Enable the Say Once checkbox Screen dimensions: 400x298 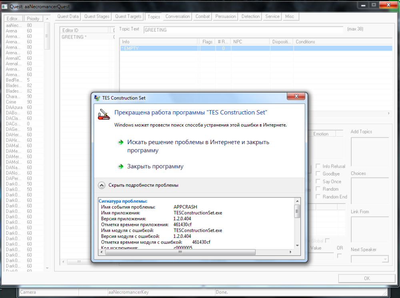318,181
